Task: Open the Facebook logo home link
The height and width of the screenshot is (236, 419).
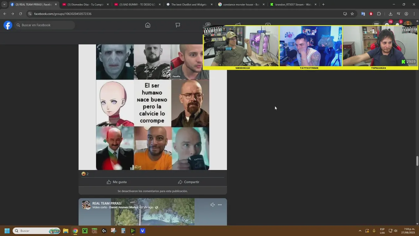Action: [x=8, y=25]
